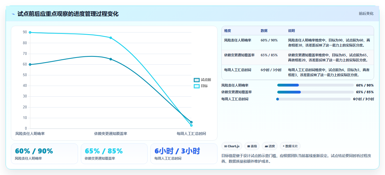Open the 65% / 85% stat card
Screen dimensions: 385x175
[114, 154]
